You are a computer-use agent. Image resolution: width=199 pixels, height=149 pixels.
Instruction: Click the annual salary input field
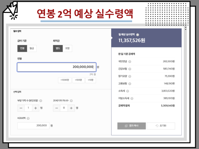[57, 67]
